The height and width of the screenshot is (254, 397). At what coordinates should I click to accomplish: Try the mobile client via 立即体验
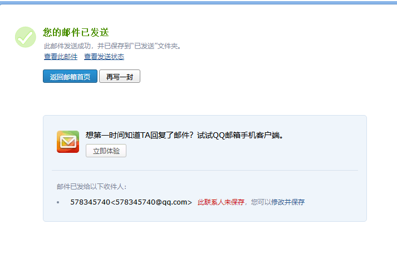coord(106,151)
